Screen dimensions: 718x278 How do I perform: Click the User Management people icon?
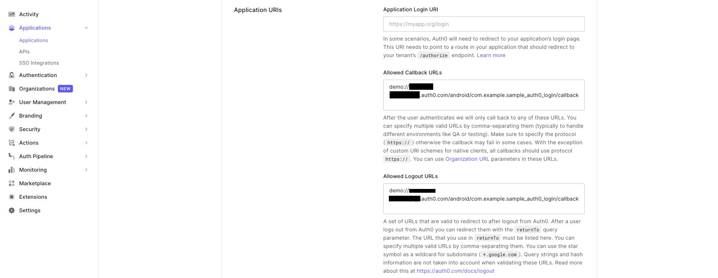12,102
